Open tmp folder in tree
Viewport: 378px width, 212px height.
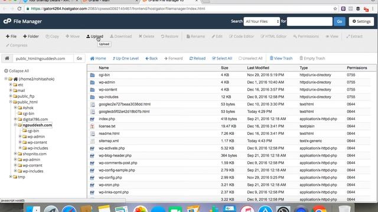(21, 177)
